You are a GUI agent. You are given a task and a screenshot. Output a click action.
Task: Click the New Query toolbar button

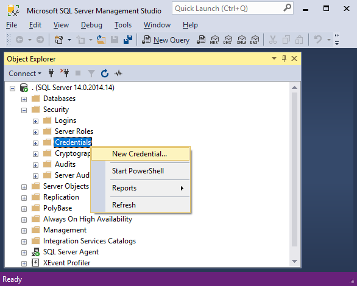click(166, 40)
